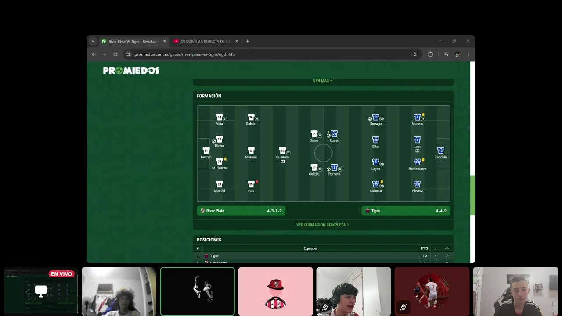
Task: Select the red footballer avatar tile
Action: click(432, 291)
